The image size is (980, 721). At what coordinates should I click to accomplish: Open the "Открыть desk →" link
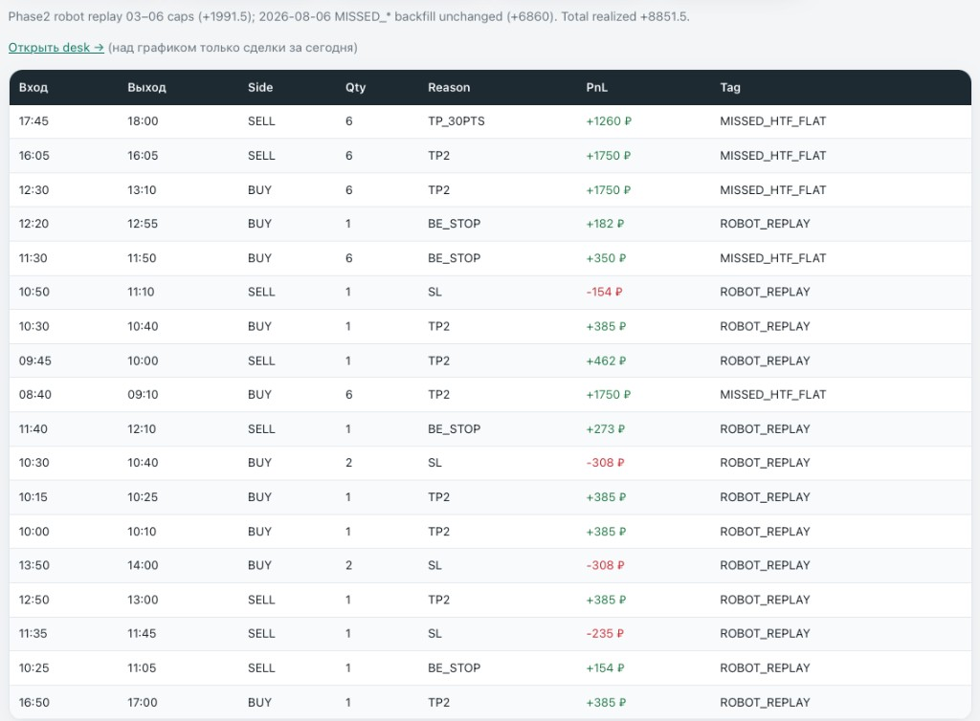click(x=56, y=48)
